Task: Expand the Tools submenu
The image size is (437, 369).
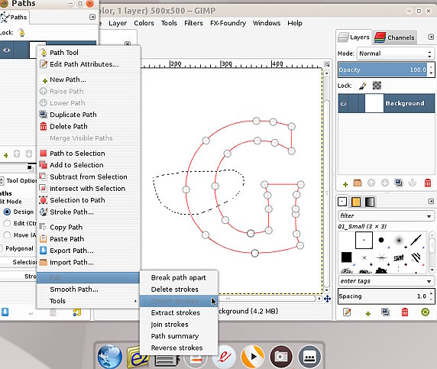Action: coord(89,301)
